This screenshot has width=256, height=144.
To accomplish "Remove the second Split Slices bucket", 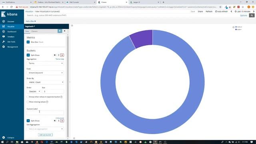I will pyautogui.click(x=62, y=121).
